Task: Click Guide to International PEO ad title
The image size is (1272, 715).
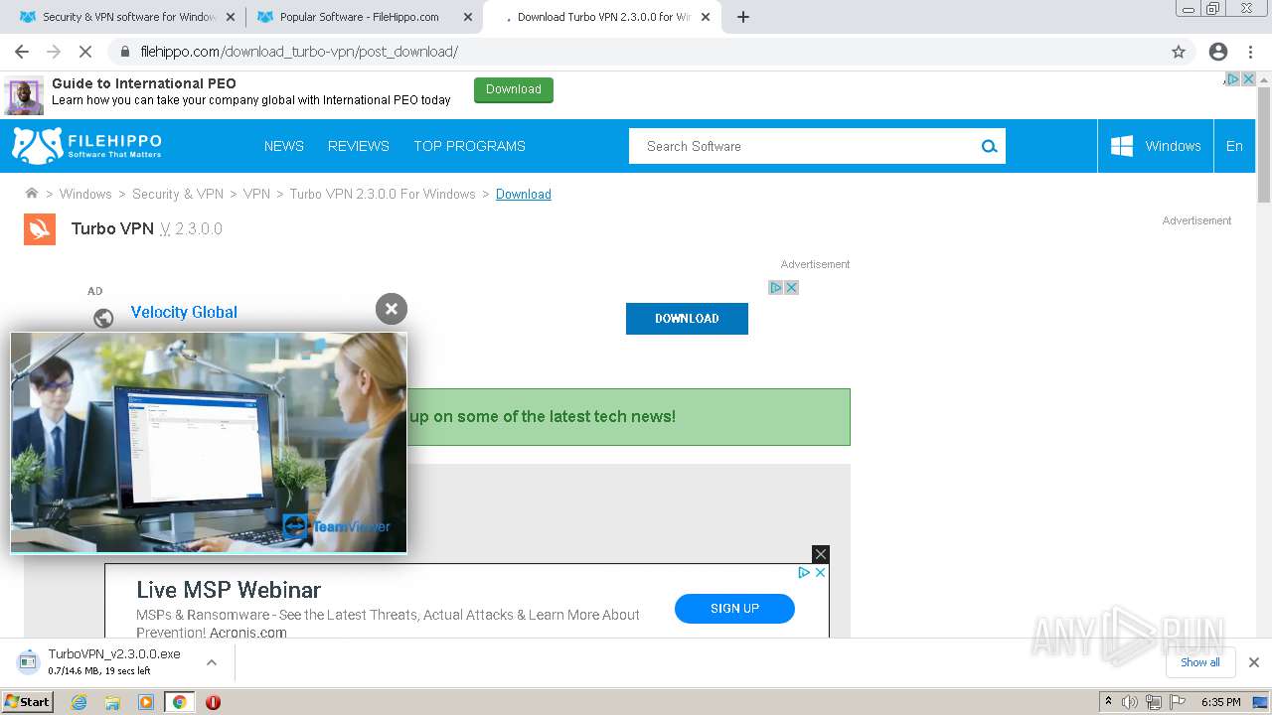Action: [x=144, y=83]
